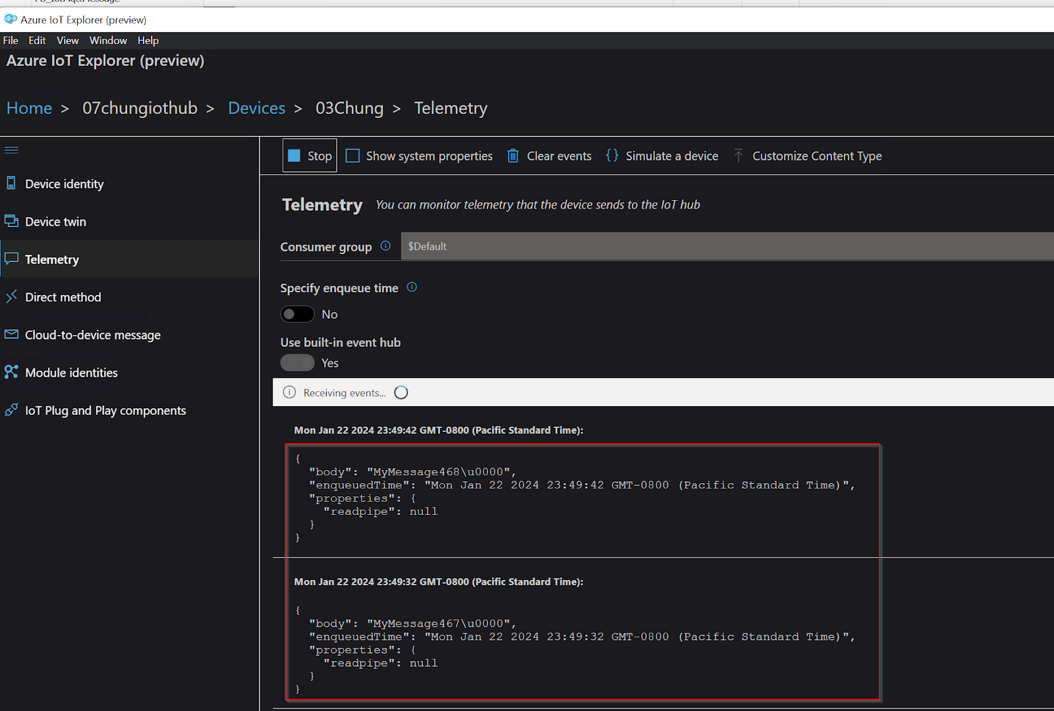
Task: Click the enqueuedTime line with 23:49:32
Action: pyautogui.click(x=582, y=636)
